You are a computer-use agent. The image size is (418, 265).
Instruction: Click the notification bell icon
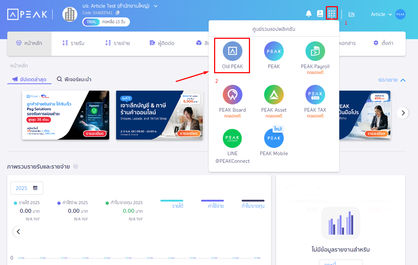(309, 14)
